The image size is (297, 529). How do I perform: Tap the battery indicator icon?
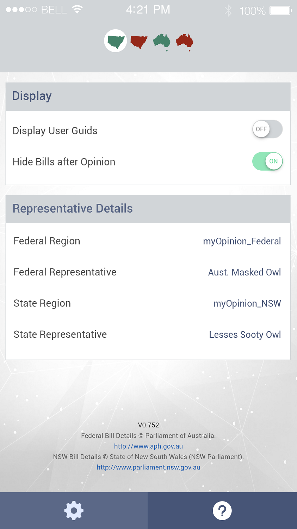click(x=280, y=11)
